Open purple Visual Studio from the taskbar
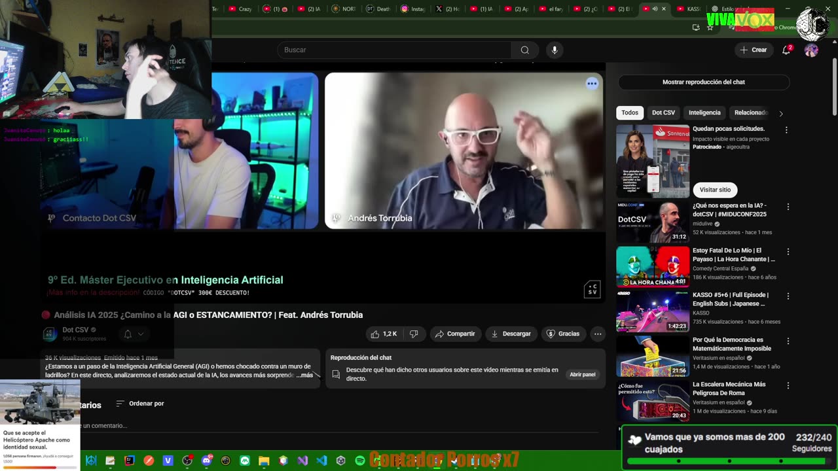The image size is (838, 471). point(302,461)
